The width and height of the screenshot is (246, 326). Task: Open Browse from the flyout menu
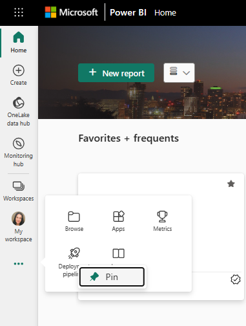click(74, 221)
